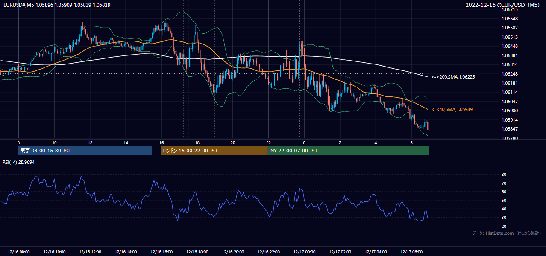Click hour label 8 under the price chart
This screenshot has height=256, width=546.
[18, 143]
